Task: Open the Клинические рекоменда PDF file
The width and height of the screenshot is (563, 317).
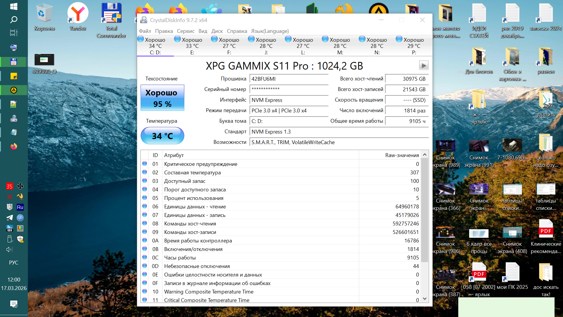Action: click(x=546, y=237)
